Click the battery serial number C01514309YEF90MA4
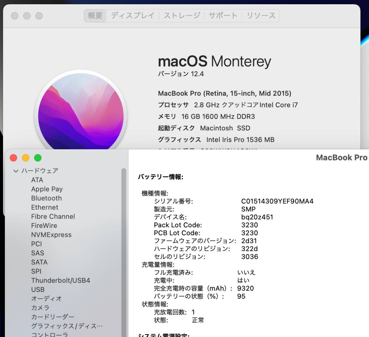 point(277,201)
